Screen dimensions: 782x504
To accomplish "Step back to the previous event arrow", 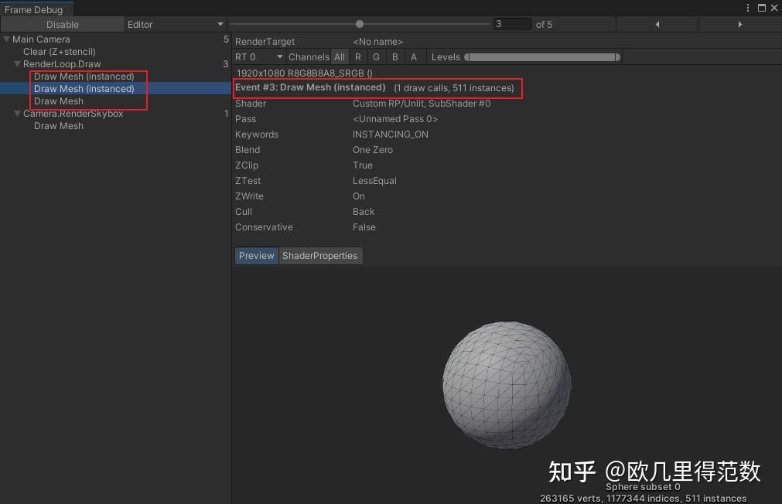I will pos(657,24).
